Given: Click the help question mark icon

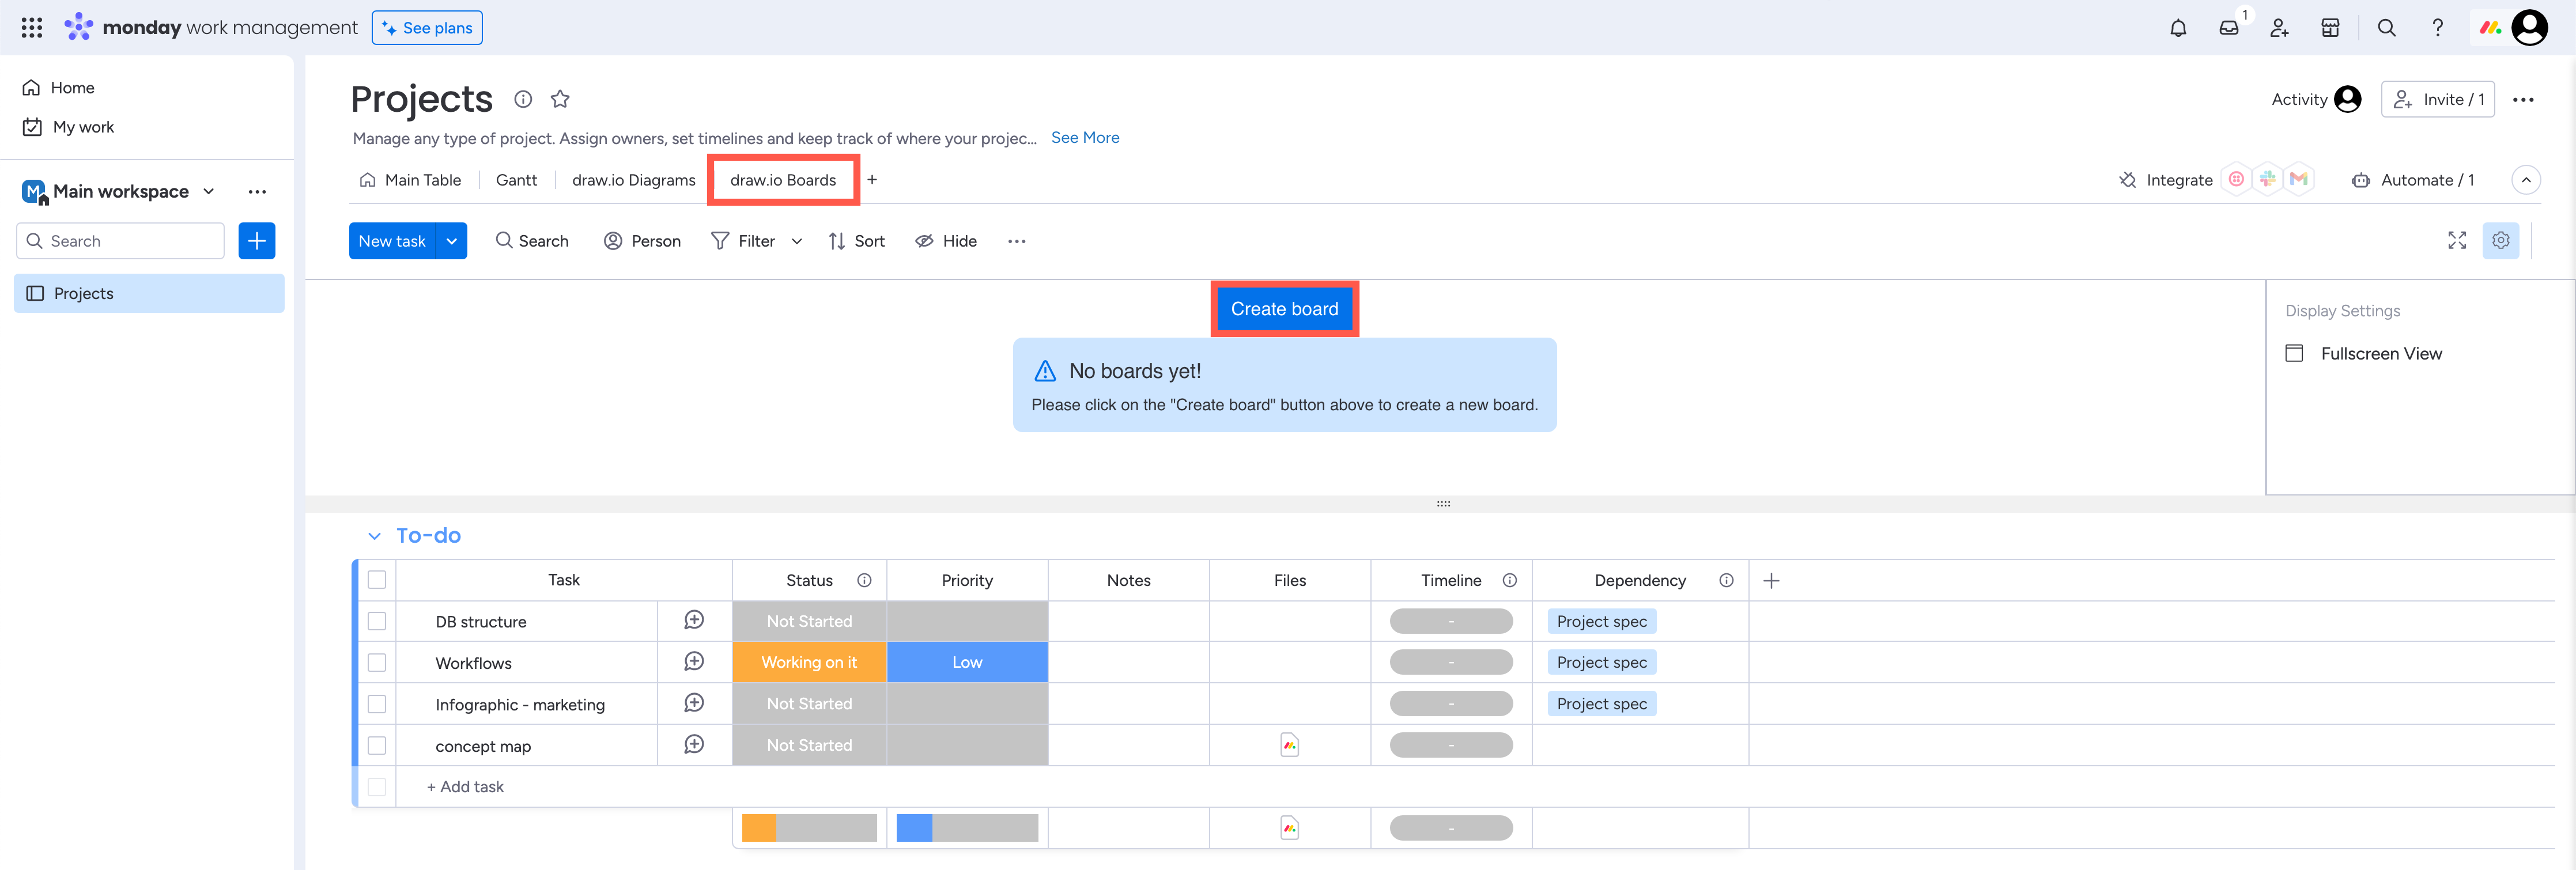Looking at the screenshot, I should tap(2438, 27).
